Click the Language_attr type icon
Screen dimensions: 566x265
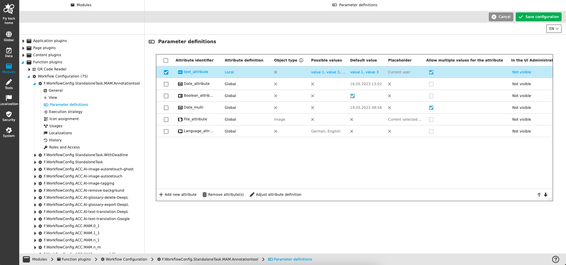180,131
